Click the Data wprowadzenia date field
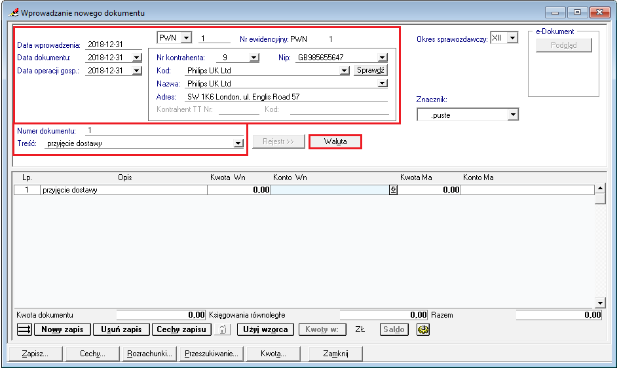619x370 pixels. click(113, 45)
